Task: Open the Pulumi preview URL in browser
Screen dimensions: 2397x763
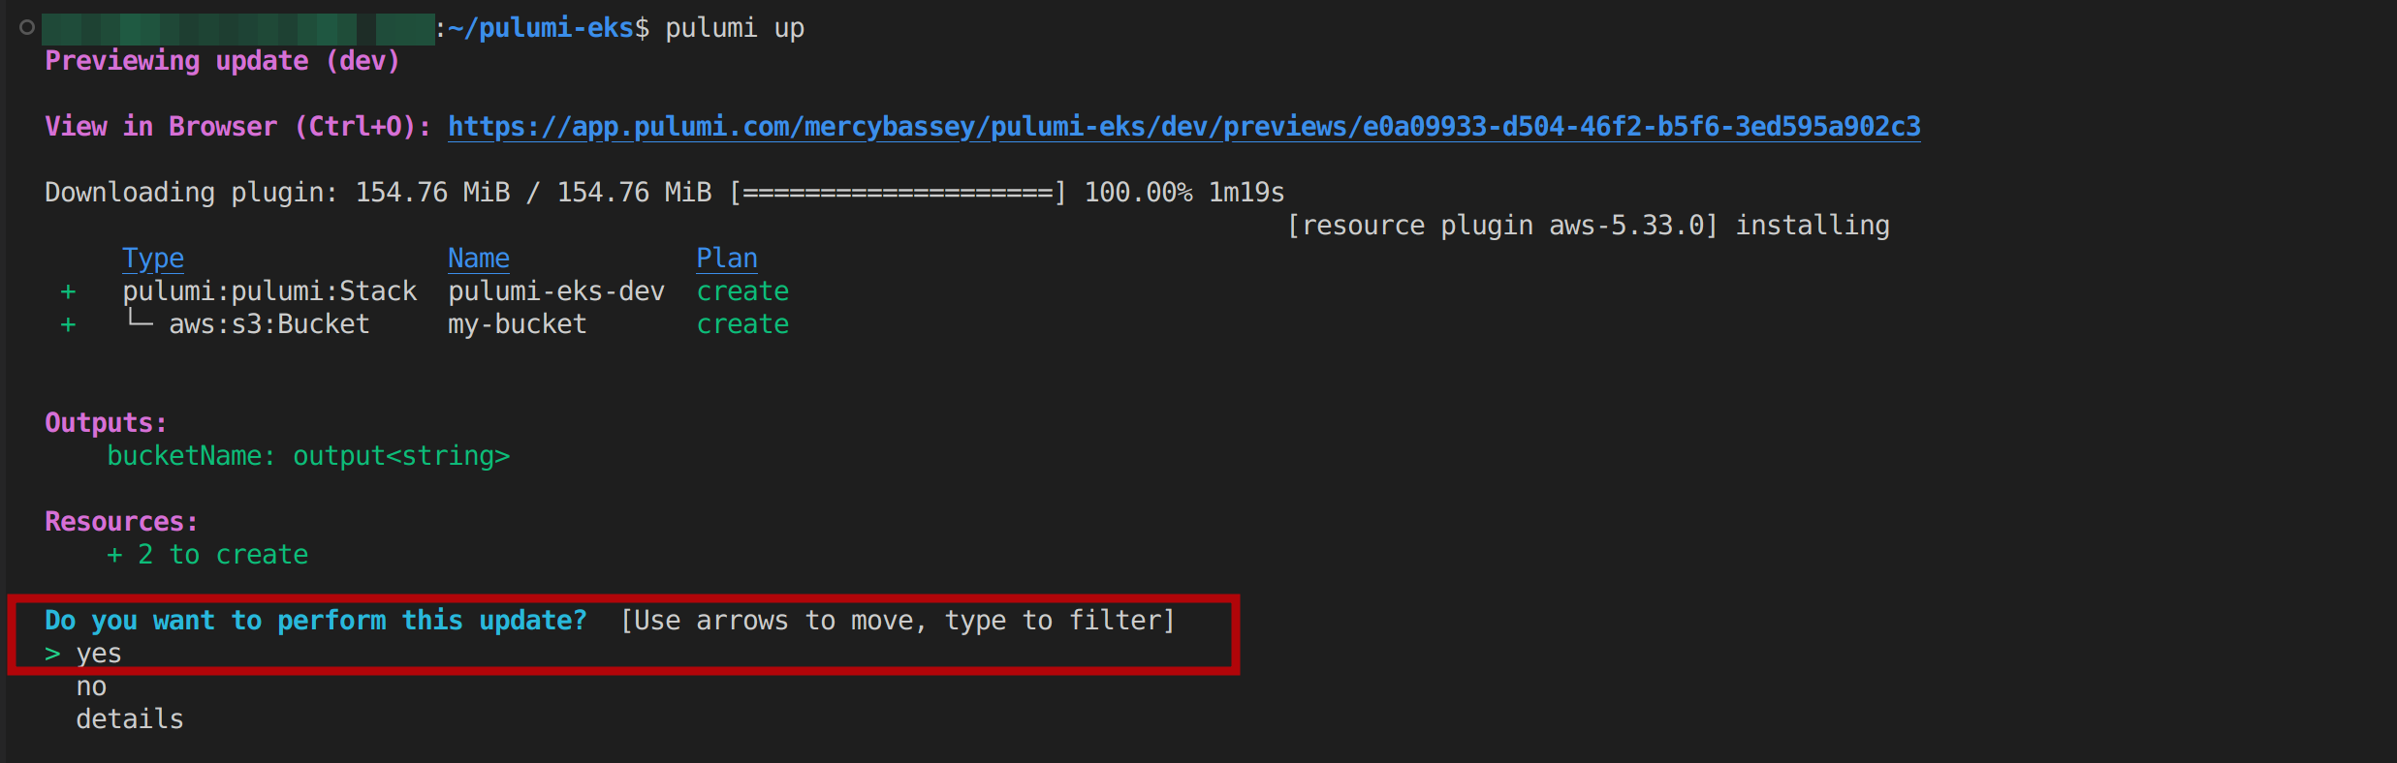Action: [1183, 127]
